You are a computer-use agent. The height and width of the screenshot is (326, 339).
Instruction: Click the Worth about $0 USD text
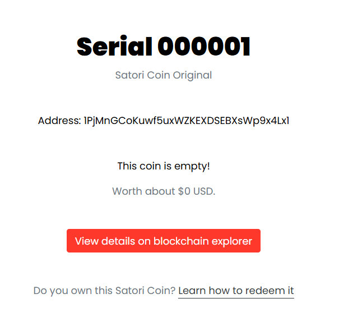[x=163, y=191]
